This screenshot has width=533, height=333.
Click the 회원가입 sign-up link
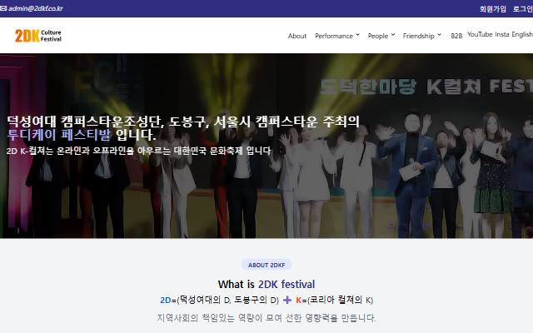493,9
